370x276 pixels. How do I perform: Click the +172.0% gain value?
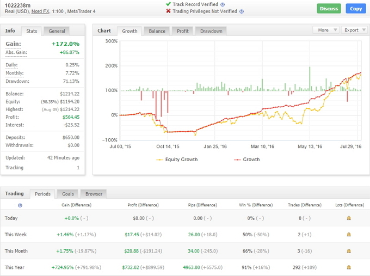tap(66, 44)
